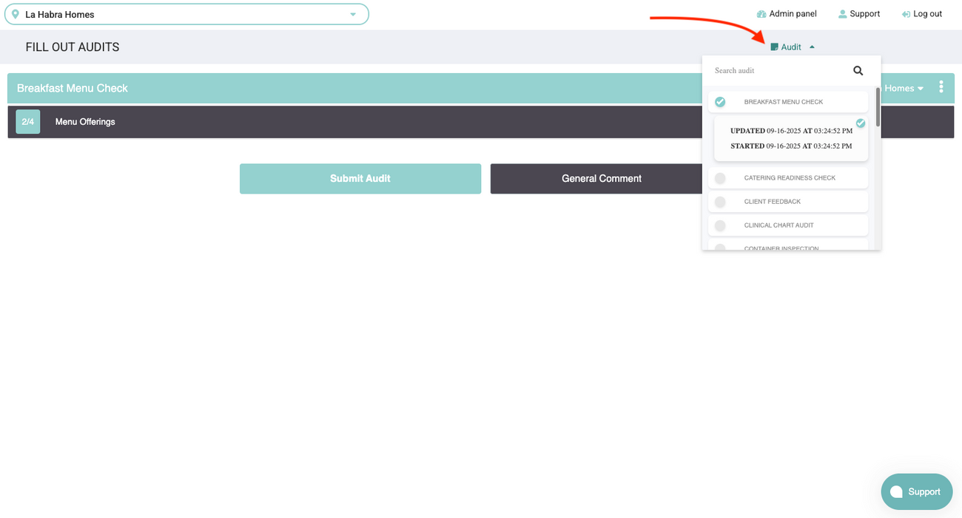Image resolution: width=962 pixels, height=518 pixels.
Task: Choose CLIENT FEEDBACK audit
Action: coord(788,202)
